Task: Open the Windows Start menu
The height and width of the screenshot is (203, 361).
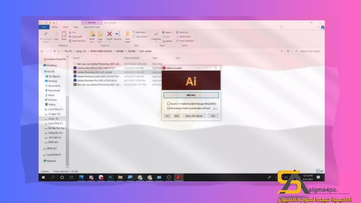Action: pyautogui.click(x=43, y=177)
